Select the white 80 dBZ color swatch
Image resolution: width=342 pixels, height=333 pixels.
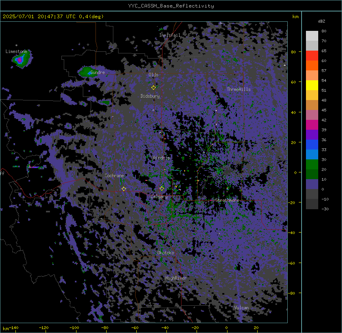[312, 36]
